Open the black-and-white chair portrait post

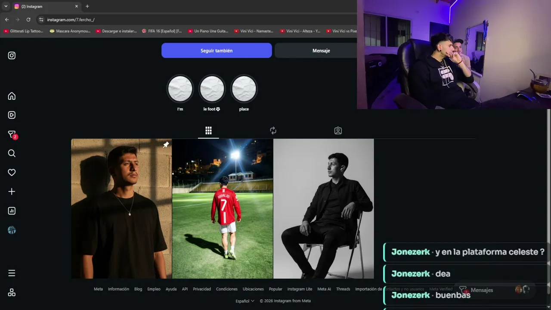pos(324,208)
